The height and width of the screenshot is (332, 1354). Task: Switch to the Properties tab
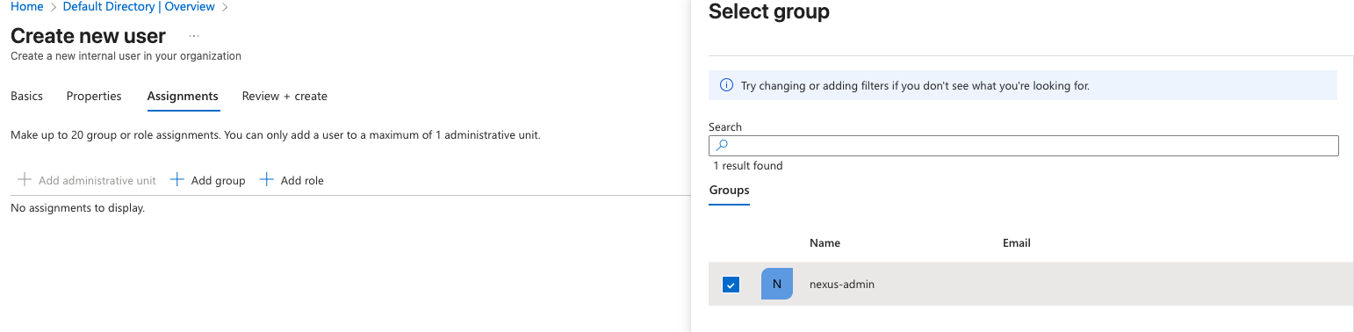click(x=94, y=96)
